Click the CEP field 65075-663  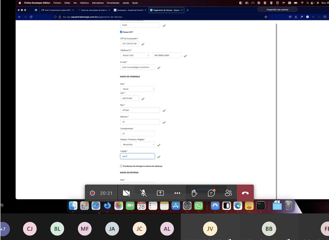click(x=129, y=98)
